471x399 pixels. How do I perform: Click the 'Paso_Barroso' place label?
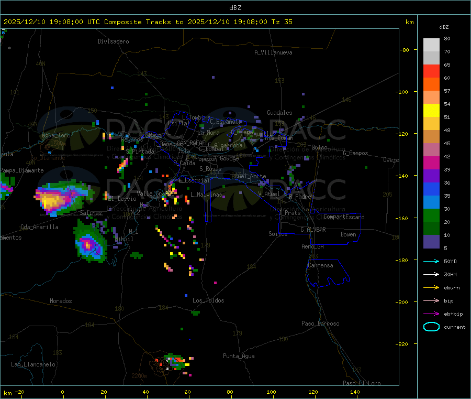pos(320,323)
